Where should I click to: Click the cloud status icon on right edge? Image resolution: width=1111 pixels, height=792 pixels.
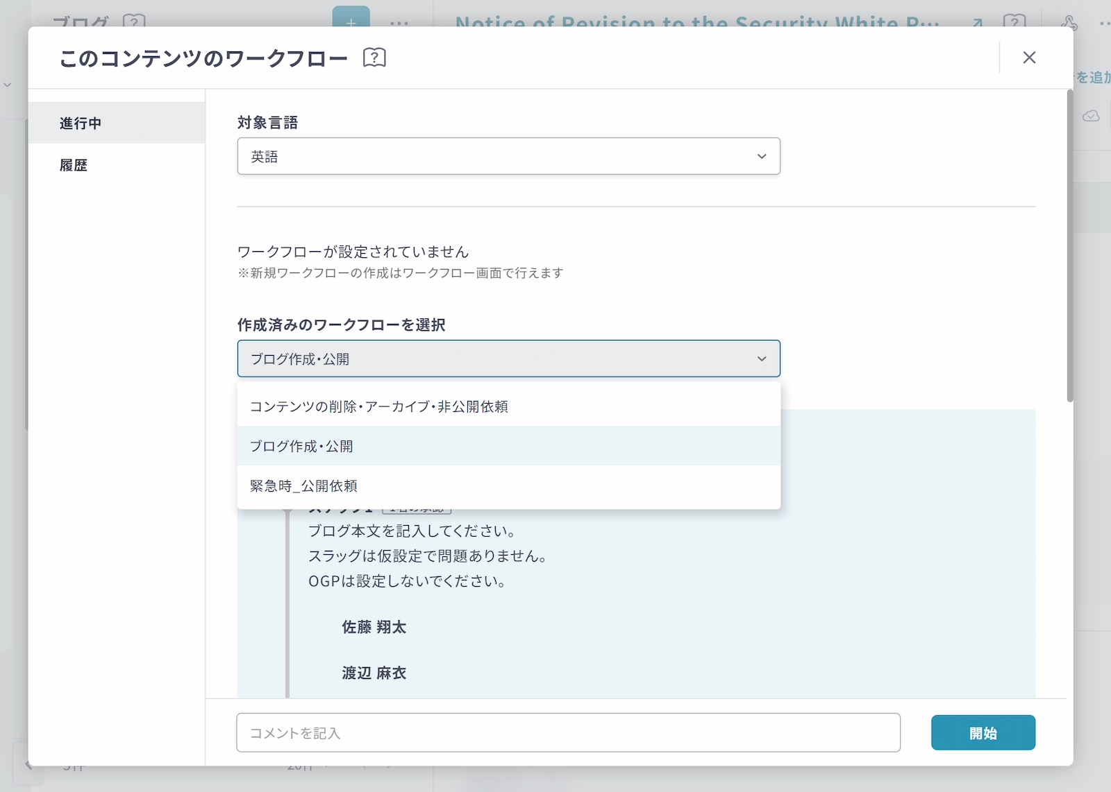tap(1091, 116)
